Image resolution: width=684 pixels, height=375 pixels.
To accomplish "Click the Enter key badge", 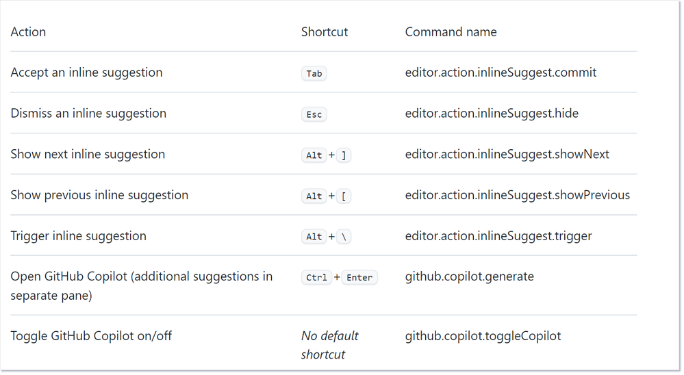I will (359, 277).
